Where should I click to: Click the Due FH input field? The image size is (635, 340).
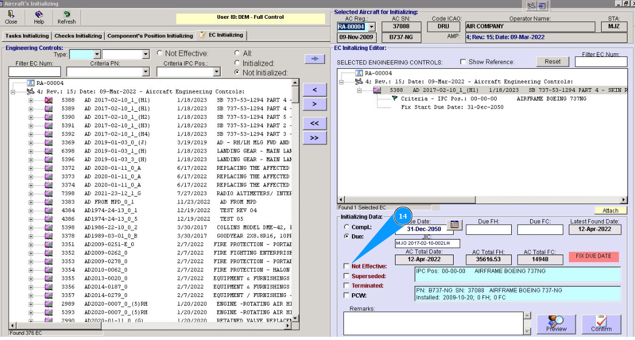pos(488,230)
